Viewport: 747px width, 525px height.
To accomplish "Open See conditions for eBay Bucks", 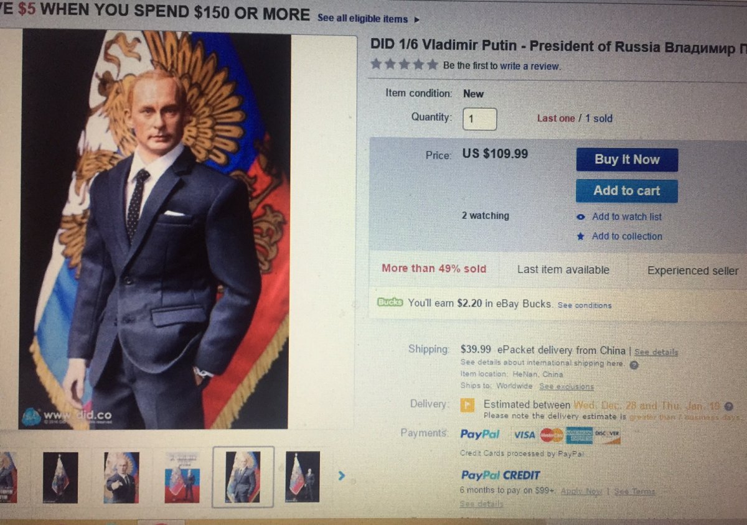I will coord(584,305).
